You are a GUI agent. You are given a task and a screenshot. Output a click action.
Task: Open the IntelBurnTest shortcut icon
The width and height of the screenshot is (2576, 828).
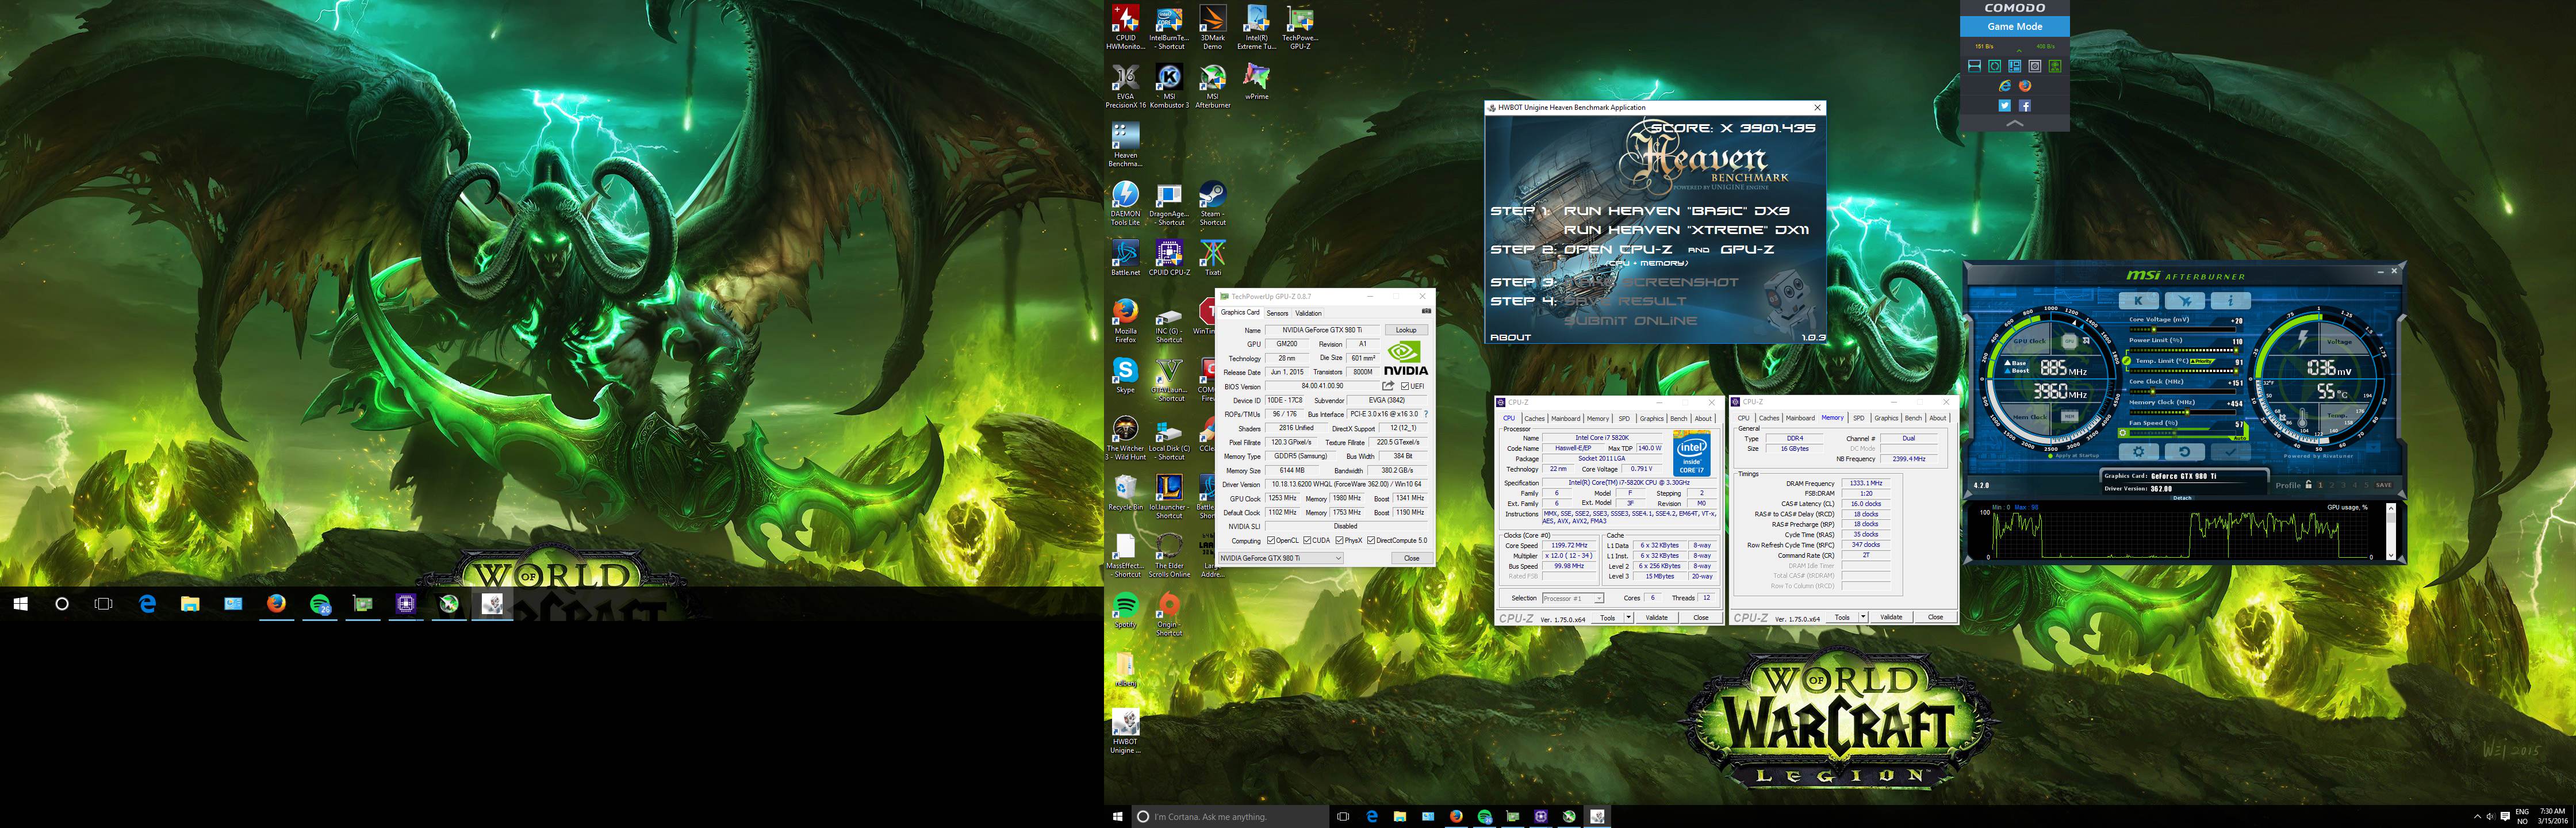[x=1169, y=27]
